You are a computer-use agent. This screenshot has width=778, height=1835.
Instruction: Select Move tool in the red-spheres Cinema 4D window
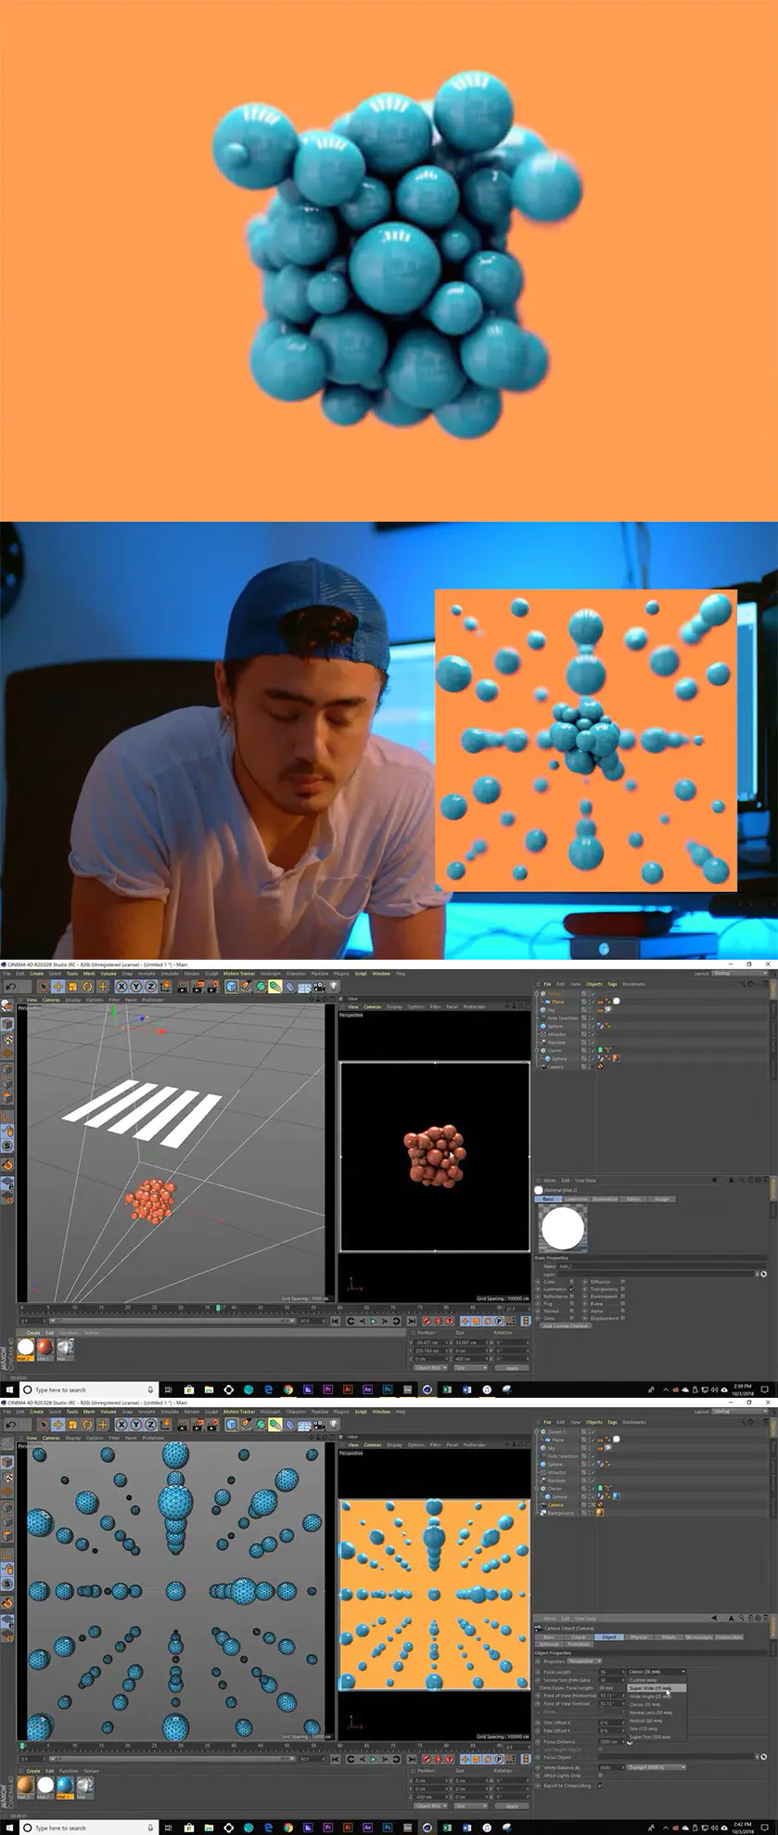coord(57,987)
